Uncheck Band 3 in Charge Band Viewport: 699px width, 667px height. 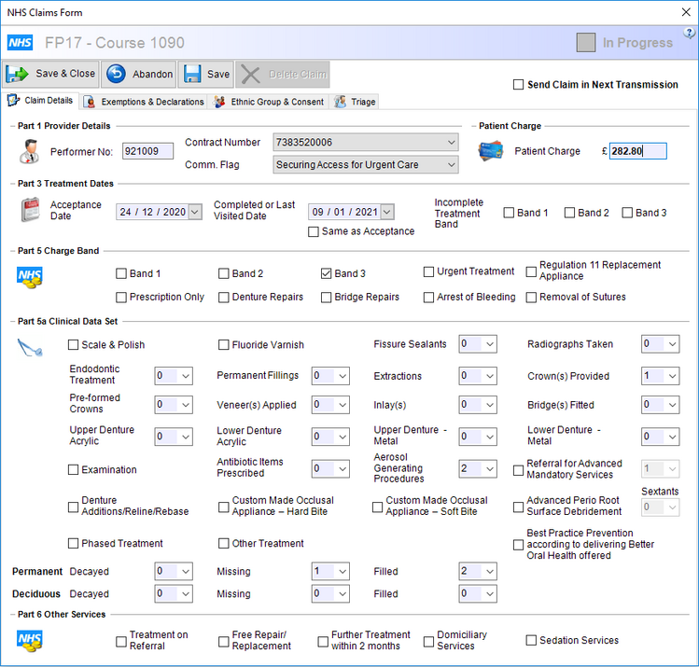327,273
